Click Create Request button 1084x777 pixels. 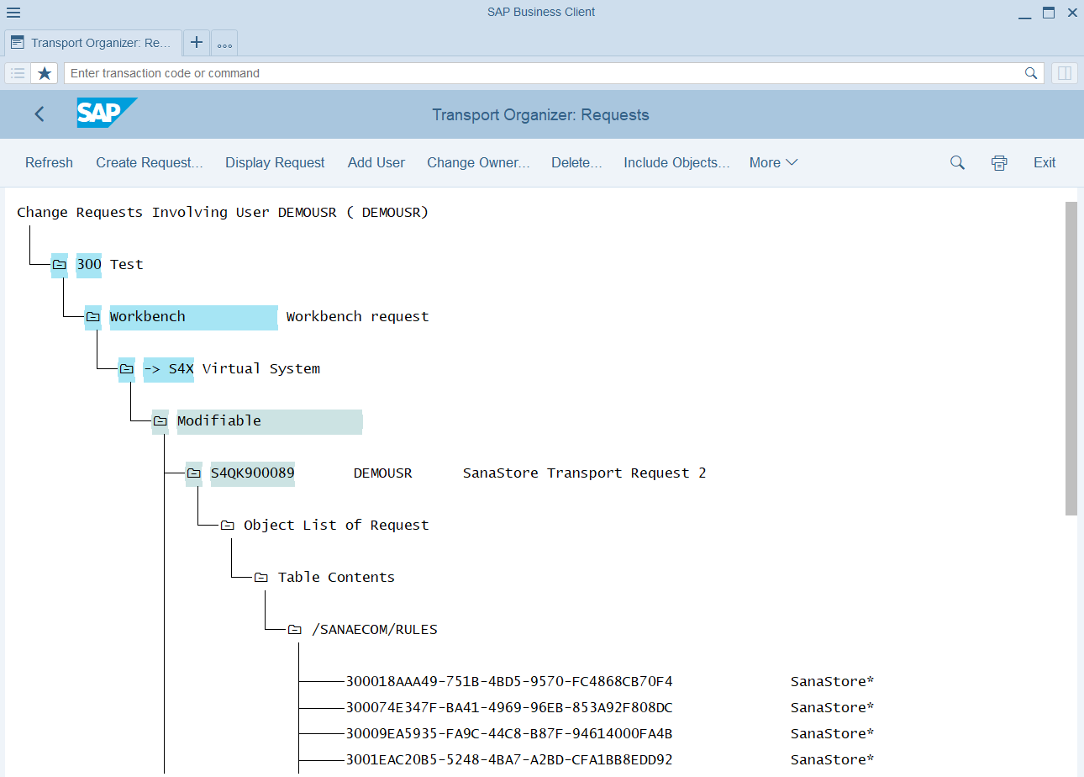(150, 162)
